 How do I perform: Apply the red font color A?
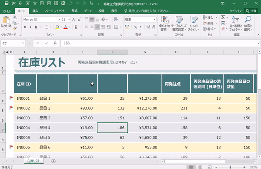pyautogui.click(x=66, y=27)
